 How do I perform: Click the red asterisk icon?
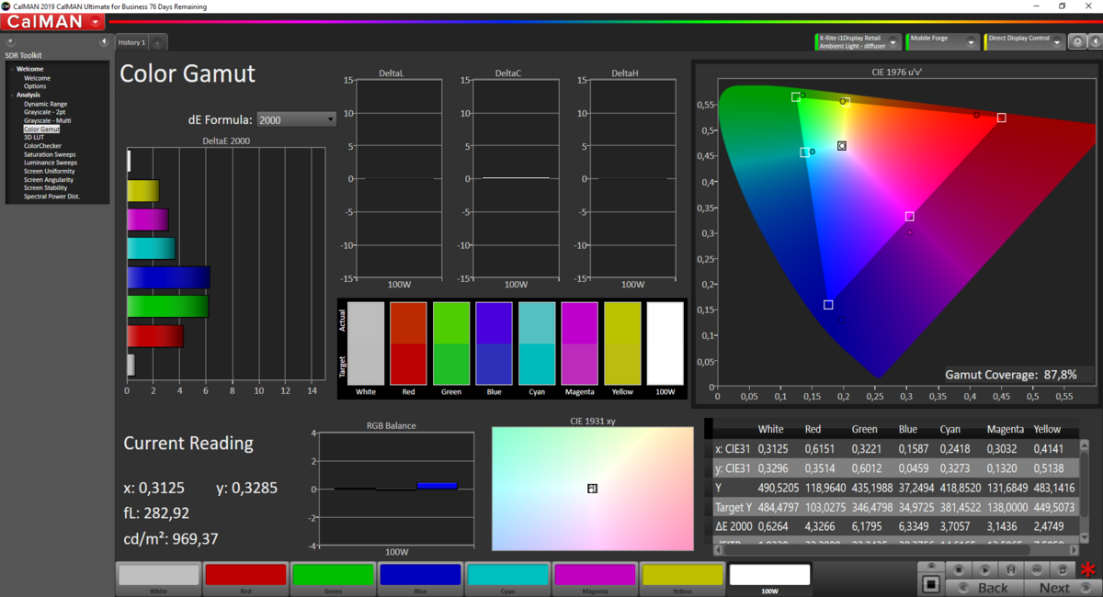(x=1089, y=569)
